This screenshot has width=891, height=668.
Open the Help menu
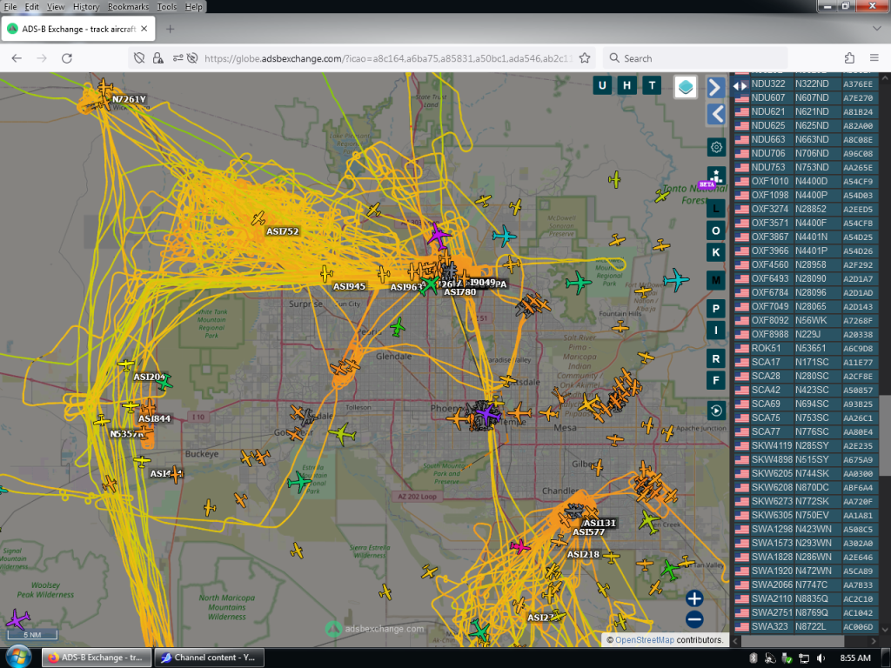[193, 7]
